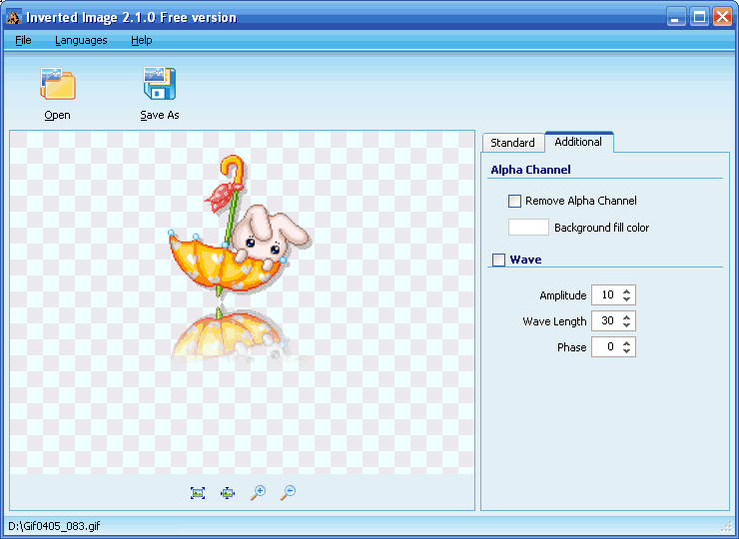The height and width of the screenshot is (539, 739).
Task: Click inside the Amplitude value field
Action: [x=604, y=295]
